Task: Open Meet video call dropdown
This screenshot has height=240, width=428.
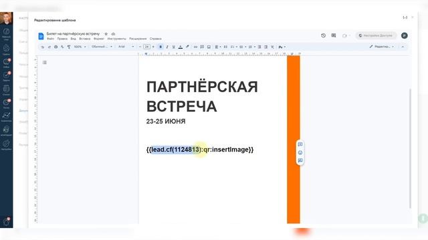Action: click(346, 35)
